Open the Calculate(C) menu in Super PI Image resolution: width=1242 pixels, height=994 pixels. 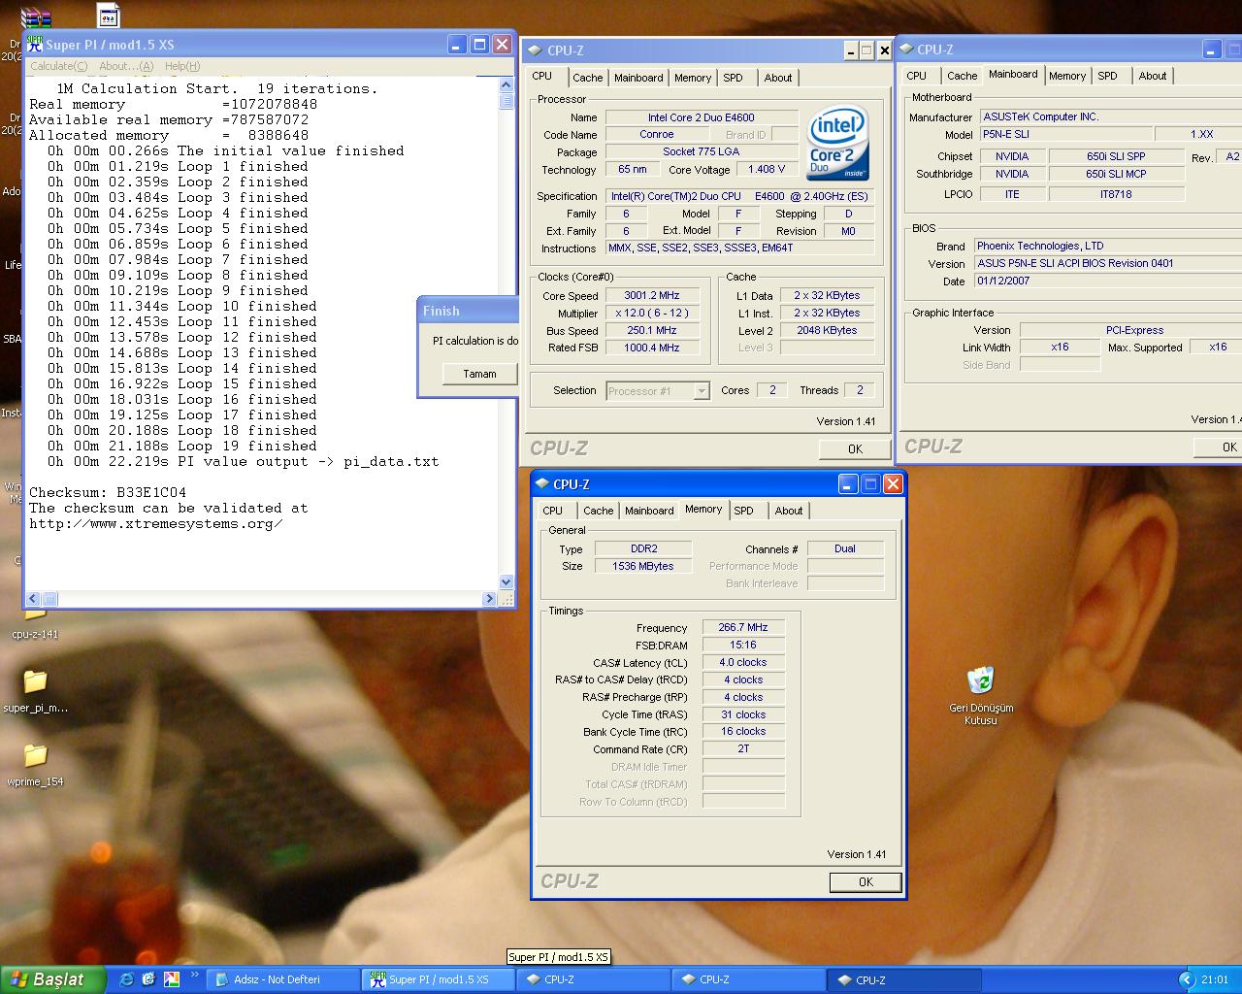click(58, 66)
